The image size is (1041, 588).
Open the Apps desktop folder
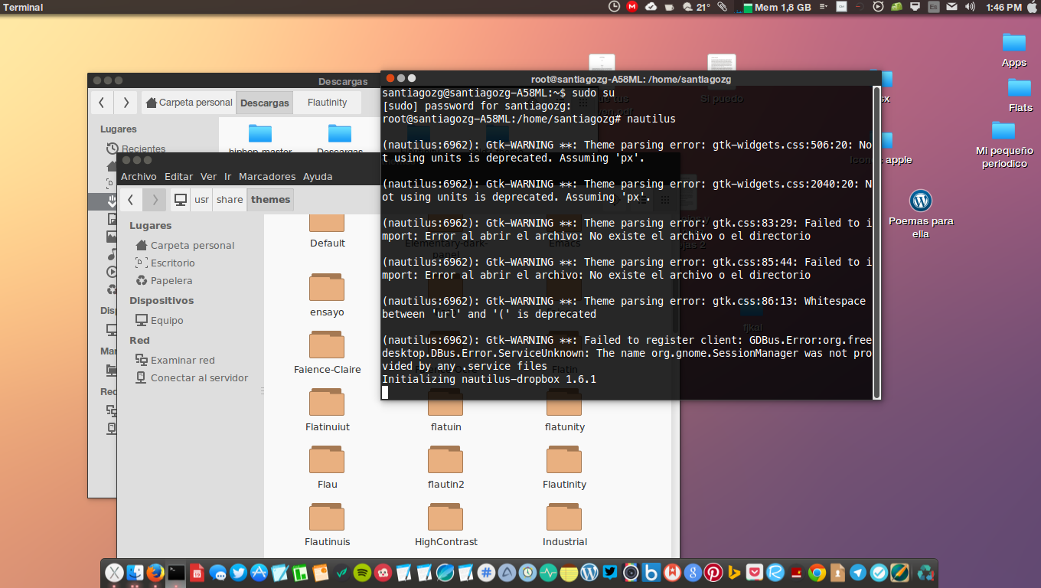1014,51
